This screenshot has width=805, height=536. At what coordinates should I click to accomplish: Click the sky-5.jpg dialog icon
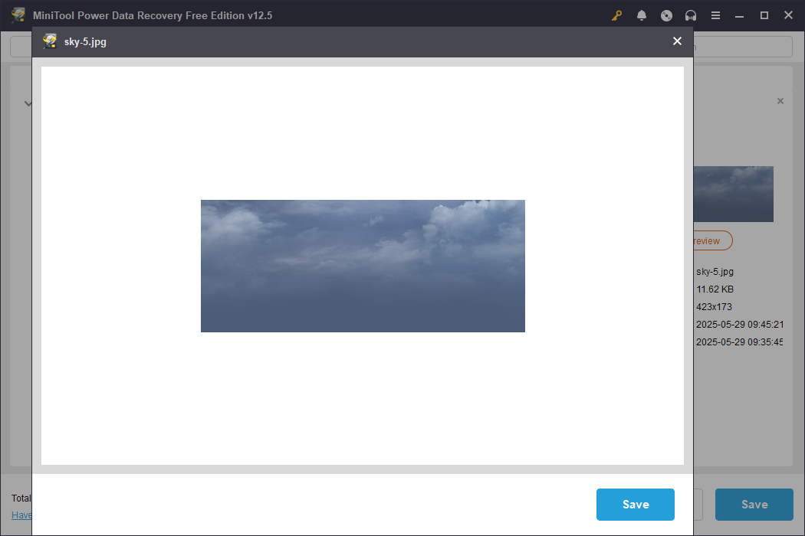pos(51,41)
